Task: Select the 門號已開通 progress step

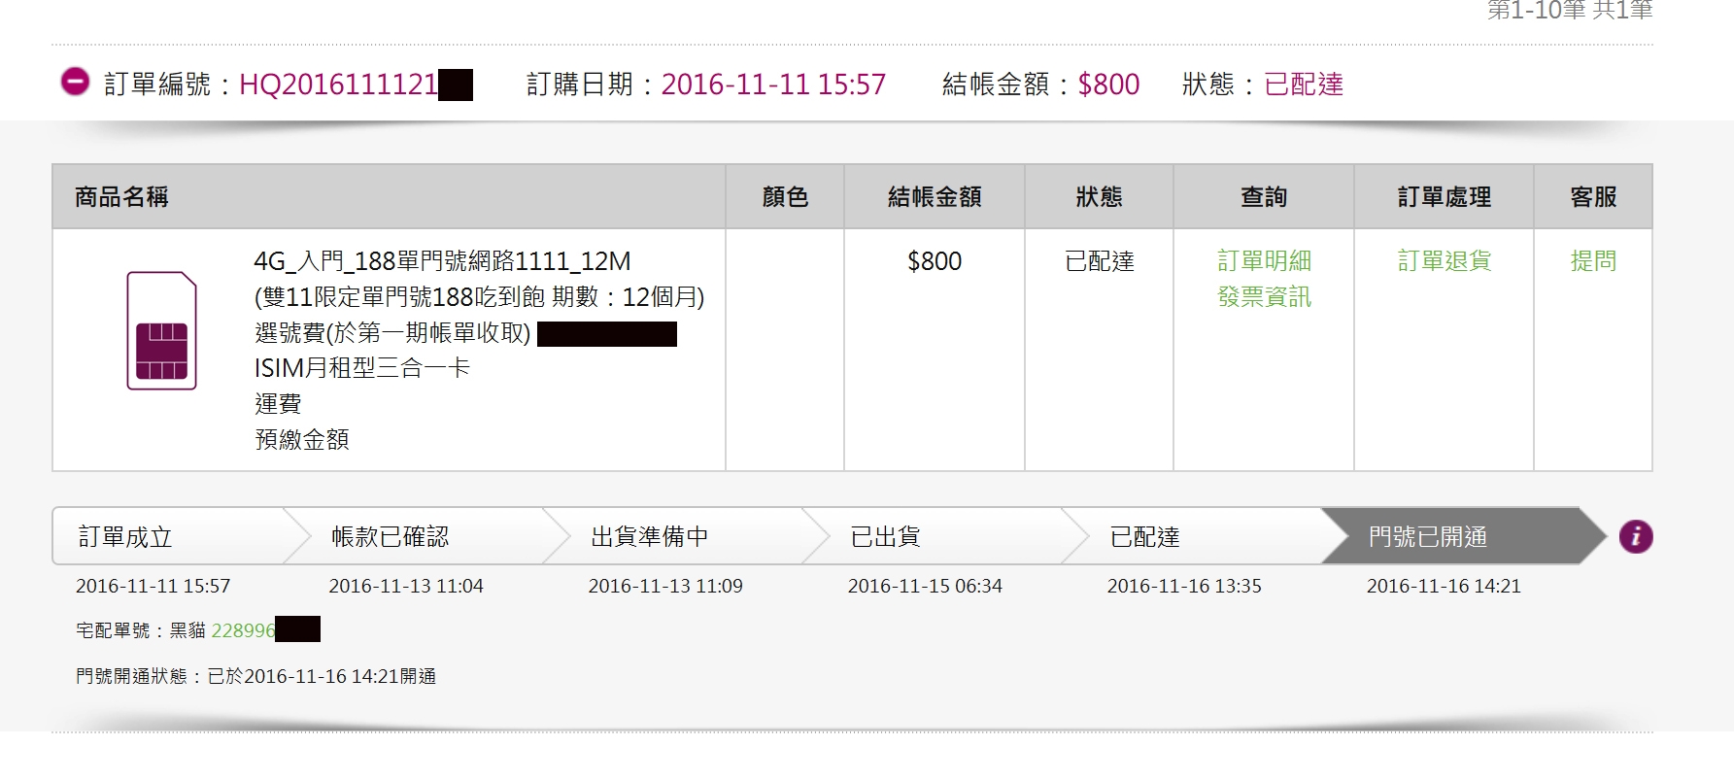Action: click(x=1427, y=536)
